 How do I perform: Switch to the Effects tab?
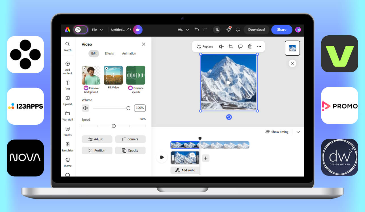click(x=109, y=53)
